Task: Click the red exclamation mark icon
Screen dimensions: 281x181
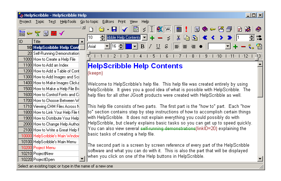Action: (x=186, y=29)
